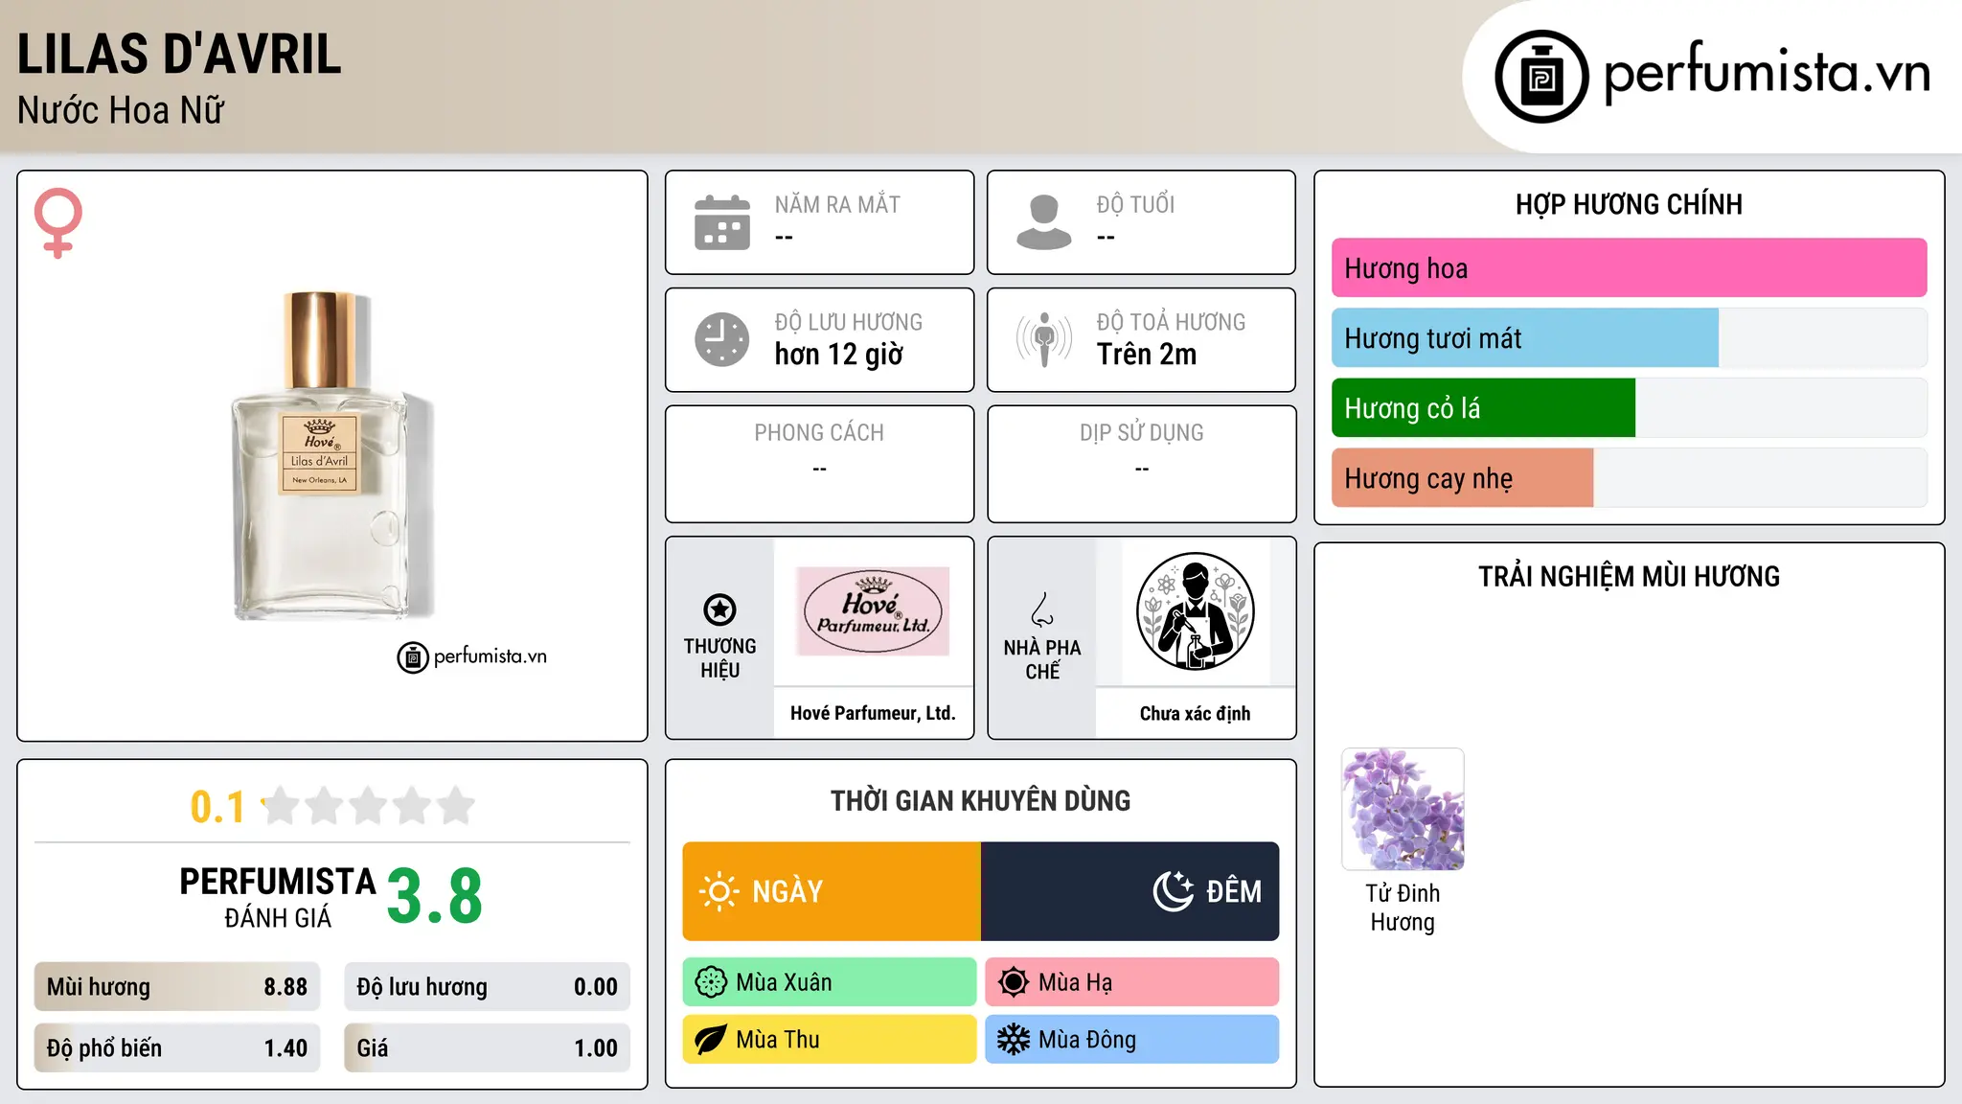Image resolution: width=1962 pixels, height=1104 pixels.
Task: Click the Giá 1.00 score bar
Action: (x=488, y=1048)
